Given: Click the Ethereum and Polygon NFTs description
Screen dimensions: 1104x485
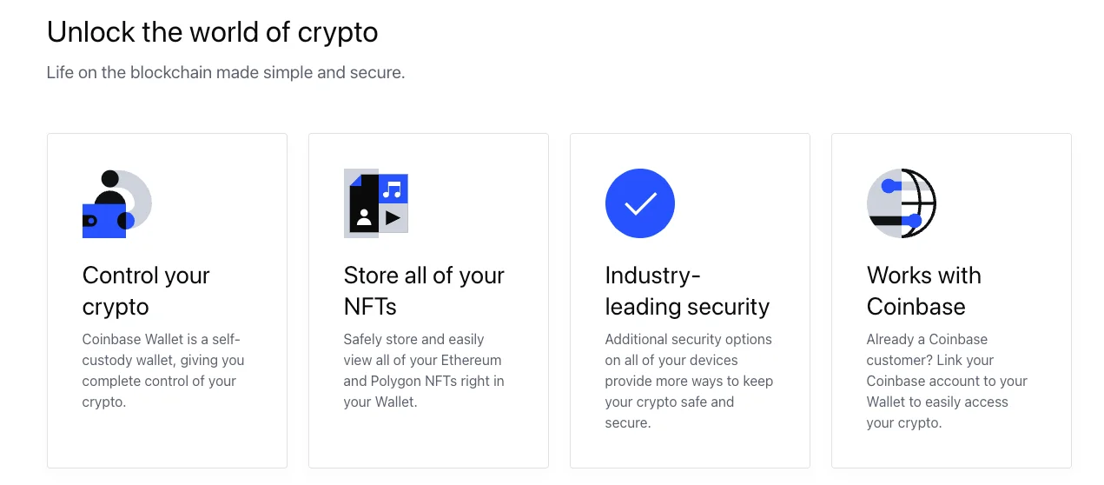Looking at the screenshot, I should pos(423,370).
